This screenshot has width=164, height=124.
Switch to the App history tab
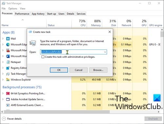coord(38,14)
